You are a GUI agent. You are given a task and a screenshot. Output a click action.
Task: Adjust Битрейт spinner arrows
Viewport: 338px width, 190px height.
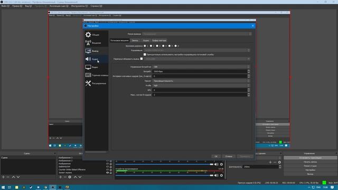pos(249,71)
